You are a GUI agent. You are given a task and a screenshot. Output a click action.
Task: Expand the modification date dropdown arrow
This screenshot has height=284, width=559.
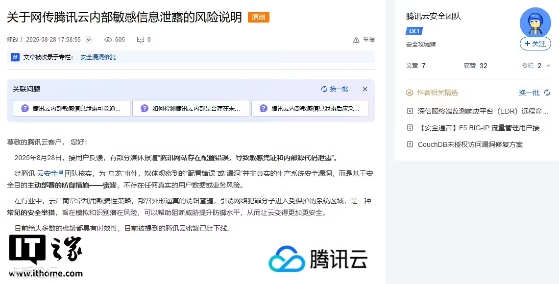[89, 40]
